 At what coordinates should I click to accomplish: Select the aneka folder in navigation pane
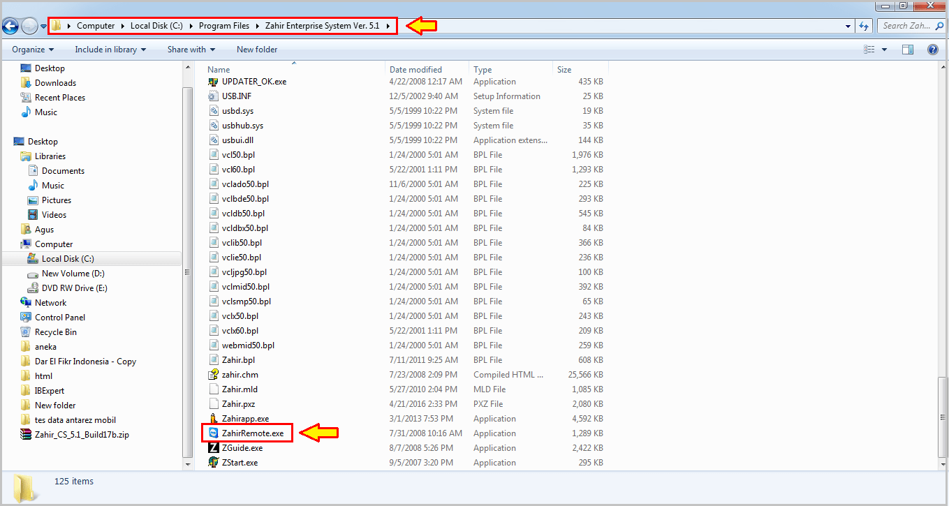(45, 347)
